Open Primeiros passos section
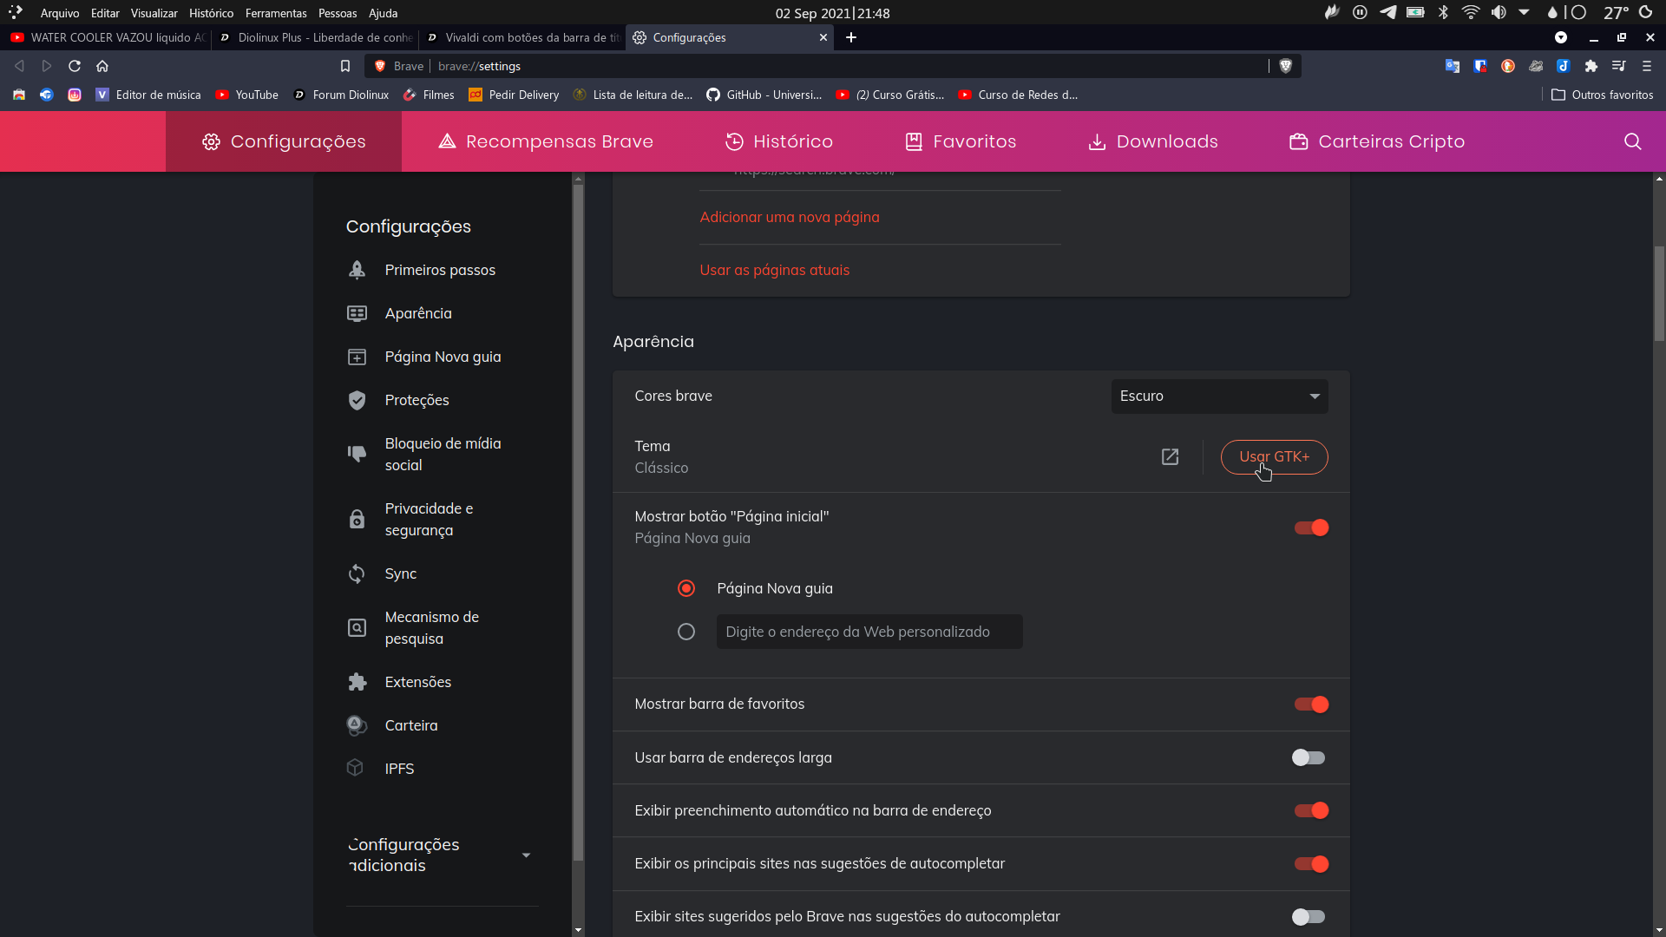This screenshot has height=937, width=1666. point(422,270)
